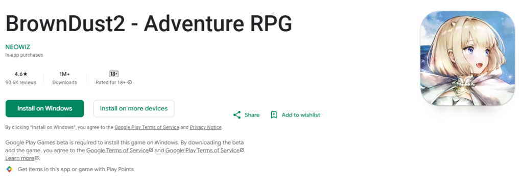
Task: Open the BrownDust2 app icon artwork
Action: click(468, 59)
